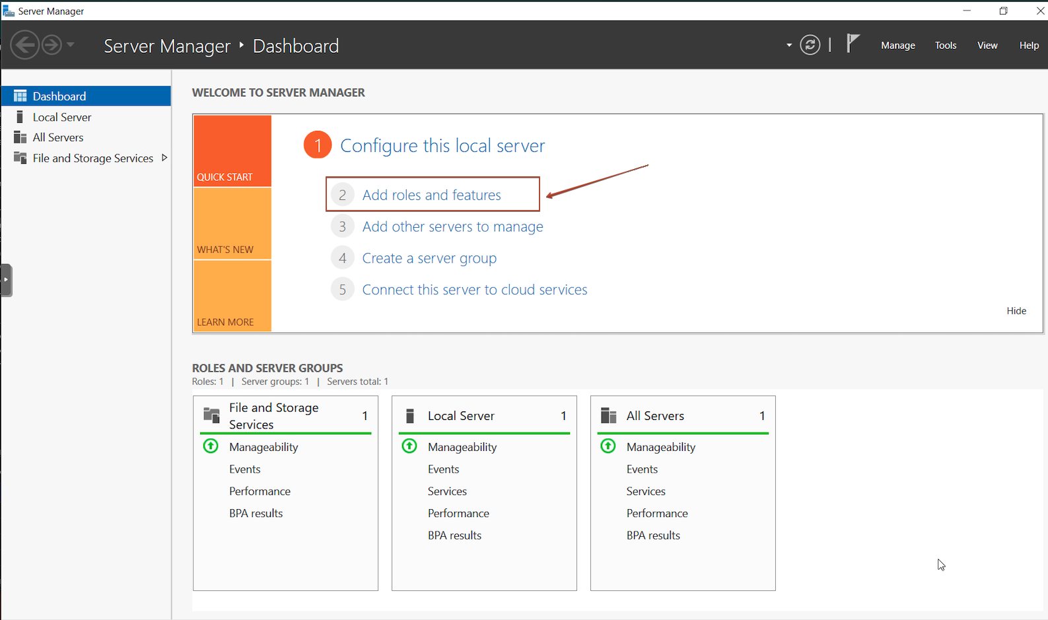Click the forward navigation arrow icon

tap(52, 45)
